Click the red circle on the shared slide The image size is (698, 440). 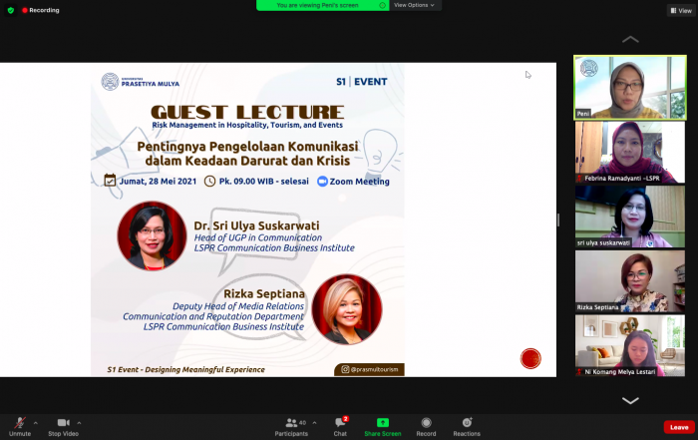pyautogui.click(x=530, y=358)
